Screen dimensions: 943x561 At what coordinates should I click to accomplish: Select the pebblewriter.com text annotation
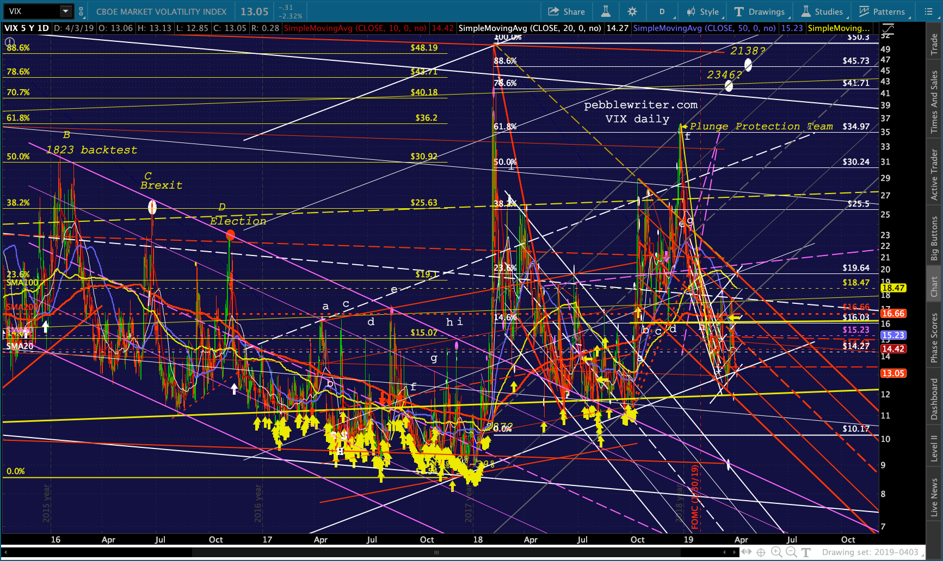point(641,105)
